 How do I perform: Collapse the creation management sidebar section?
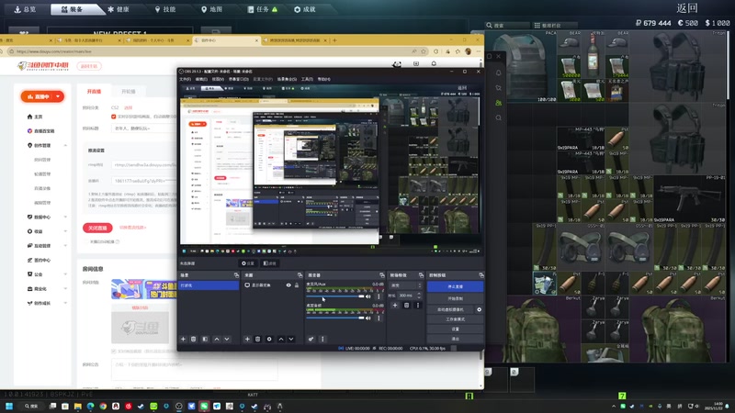(65, 146)
